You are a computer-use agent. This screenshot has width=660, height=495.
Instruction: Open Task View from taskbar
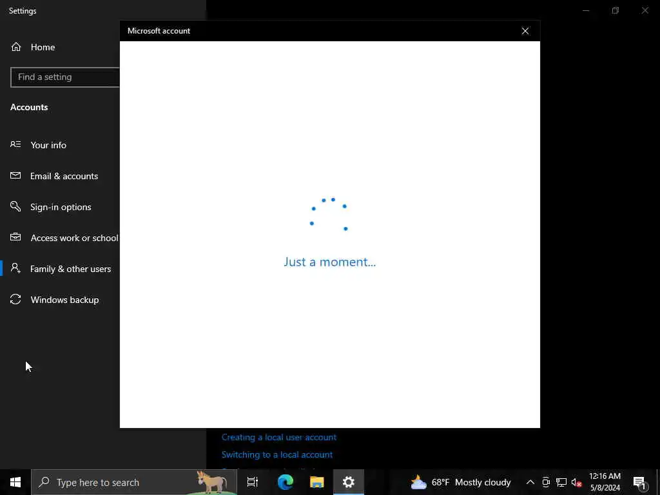tap(252, 482)
